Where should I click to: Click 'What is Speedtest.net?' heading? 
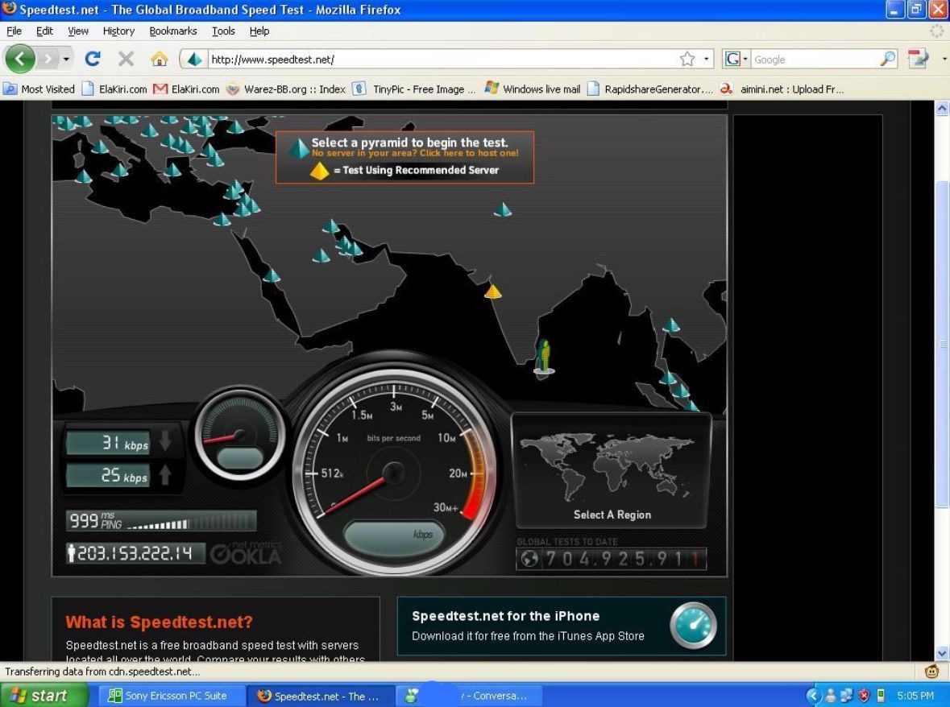(x=160, y=622)
